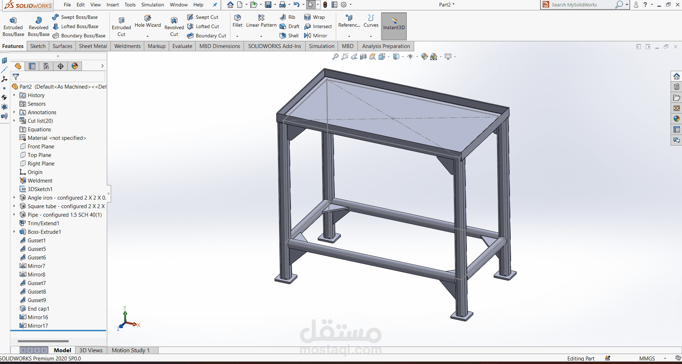Select the Fillet tool
Viewport: 682px width, 364px height.
click(x=238, y=21)
